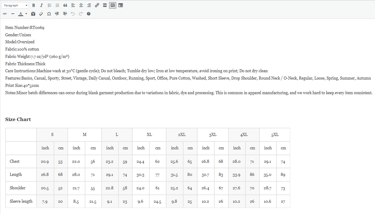Open the text color picker arrow
Image resolution: width=375 pixels, height=214 pixels.
pyautogui.click(x=26, y=14)
